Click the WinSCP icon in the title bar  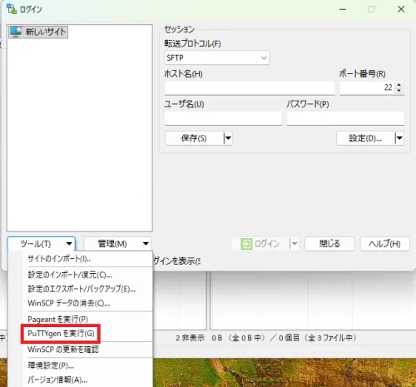[x=12, y=9]
